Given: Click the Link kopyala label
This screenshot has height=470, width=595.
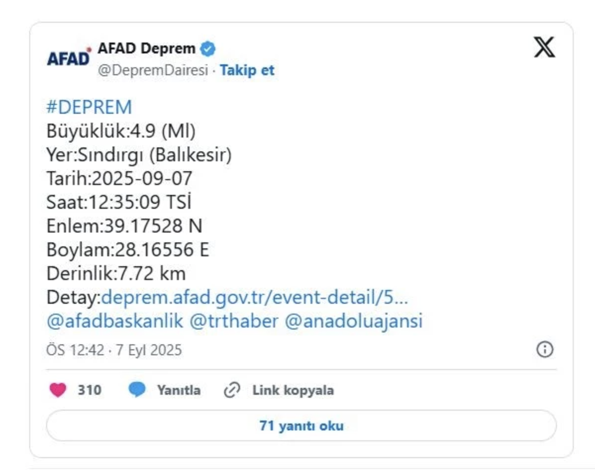Looking at the screenshot, I should 293,390.
